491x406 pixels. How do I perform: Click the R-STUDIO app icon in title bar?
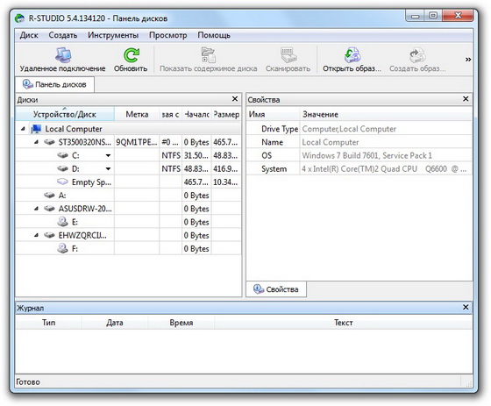pyautogui.click(x=19, y=18)
